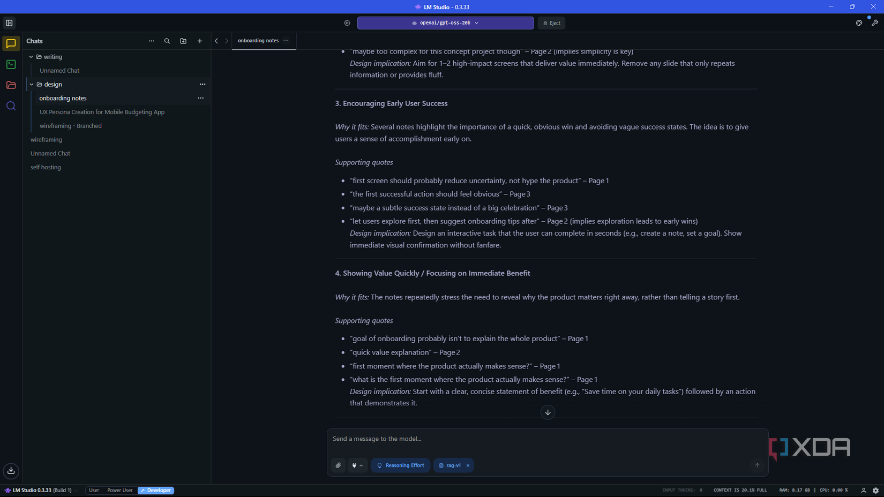The height and width of the screenshot is (497, 884).
Task: Open the Discover search sidebar icon
Action: pyautogui.click(x=11, y=106)
